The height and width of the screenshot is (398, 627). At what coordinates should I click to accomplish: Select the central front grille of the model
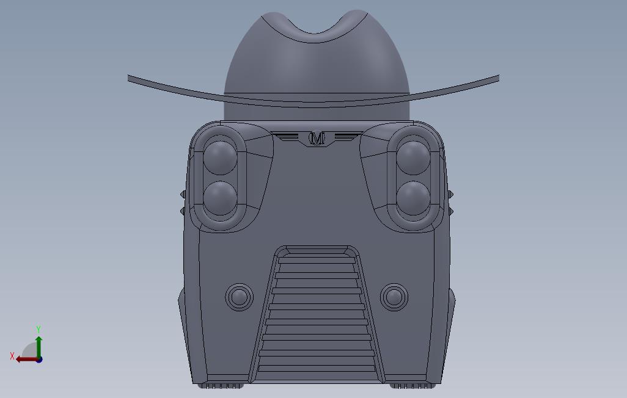pos(317,314)
